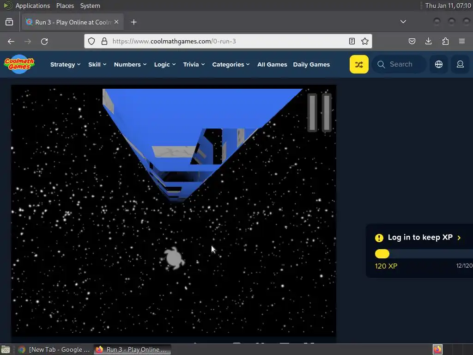Image resolution: width=473 pixels, height=355 pixels.
Task: Open the random game shuffle button
Action: (x=359, y=64)
